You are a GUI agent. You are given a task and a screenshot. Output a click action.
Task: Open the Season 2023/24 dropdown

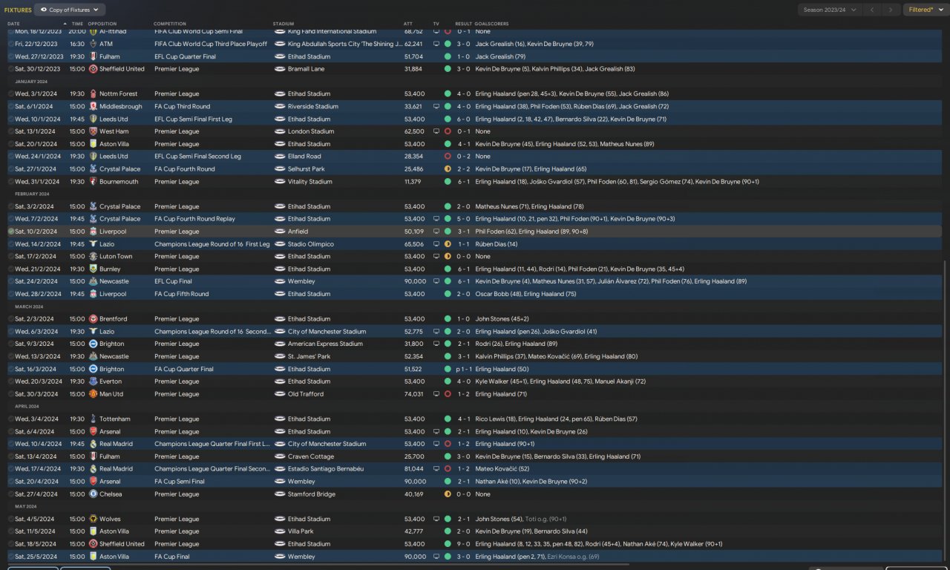tap(829, 10)
